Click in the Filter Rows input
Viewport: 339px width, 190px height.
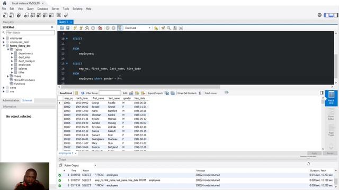(x=110, y=93)
